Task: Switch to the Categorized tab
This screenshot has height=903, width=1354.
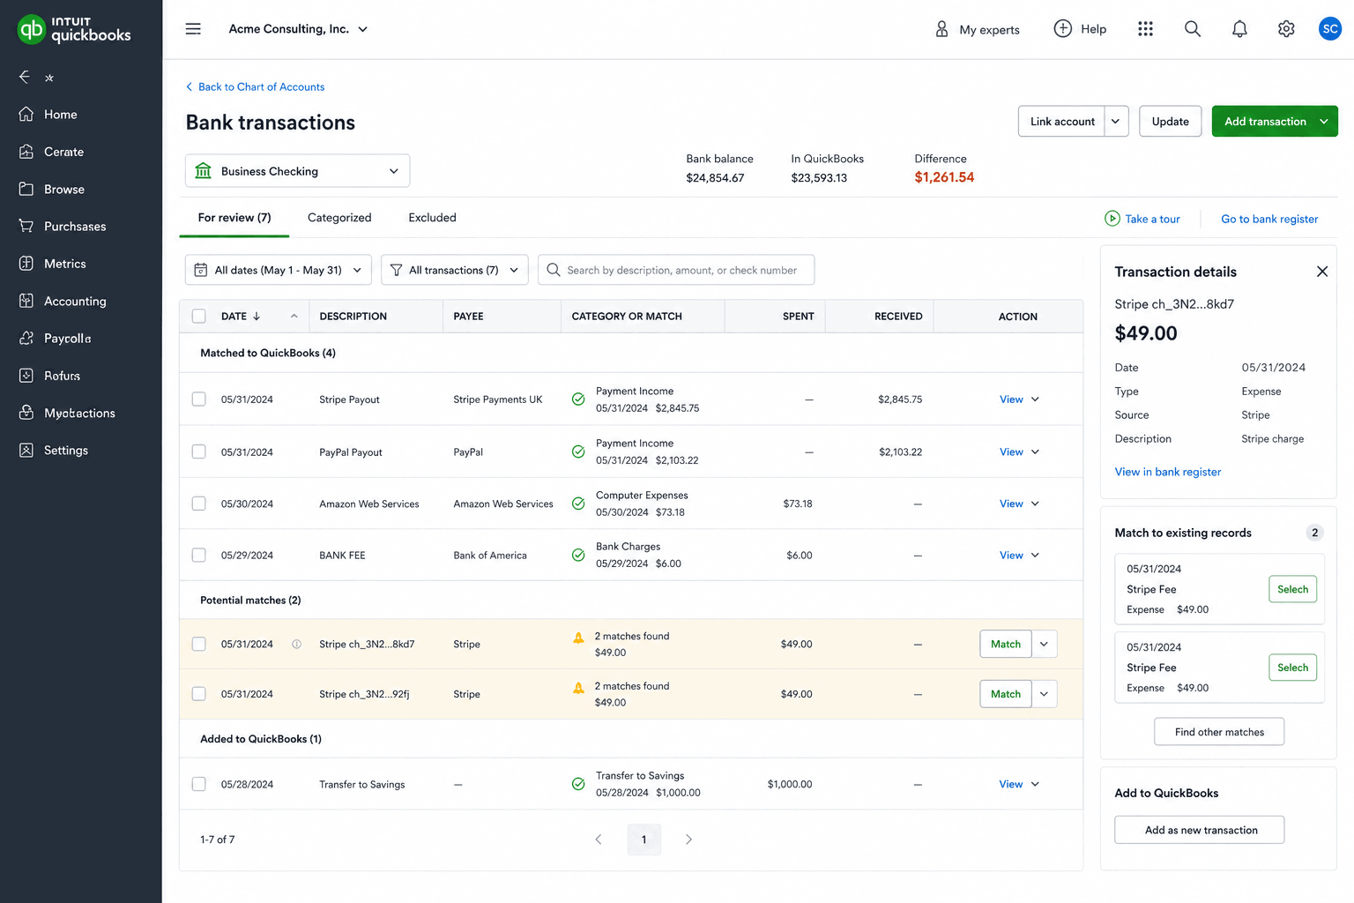Action: point(339,218)
